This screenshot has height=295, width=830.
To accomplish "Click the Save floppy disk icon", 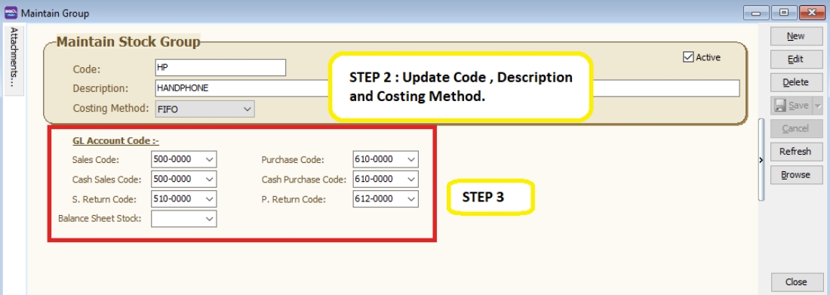I will pos(779,106).
